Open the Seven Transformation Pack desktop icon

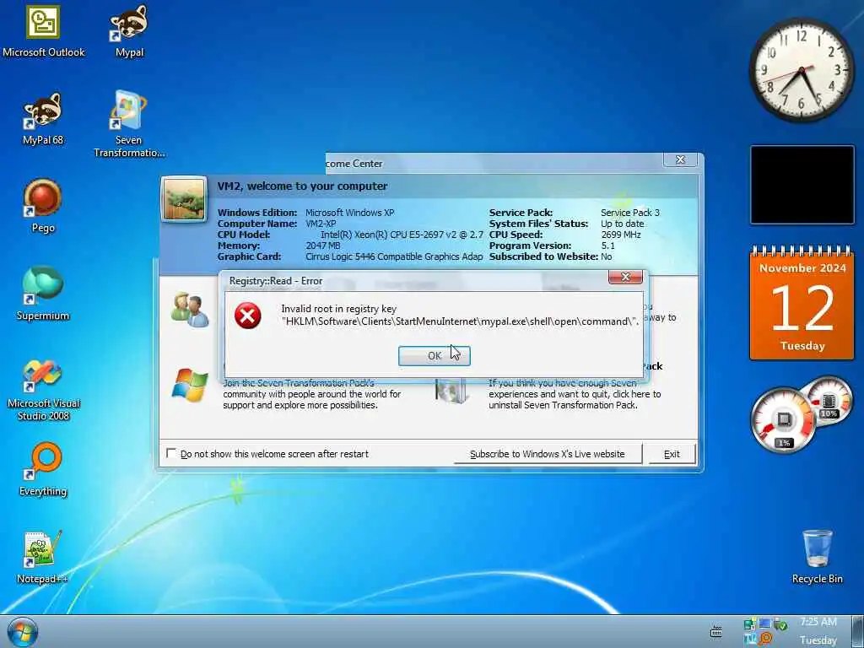(129, 124)
